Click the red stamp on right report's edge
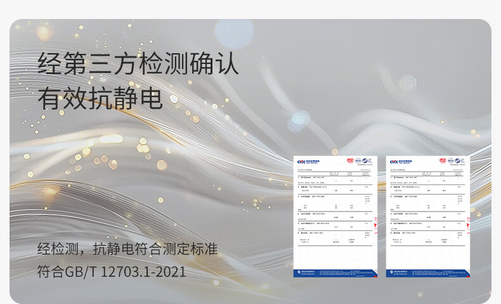The width and height of the screenshot is (501, 304). (468, 222)
